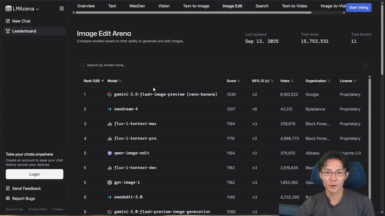Open the Cookies link
The image size is (385, 216).
58,209
